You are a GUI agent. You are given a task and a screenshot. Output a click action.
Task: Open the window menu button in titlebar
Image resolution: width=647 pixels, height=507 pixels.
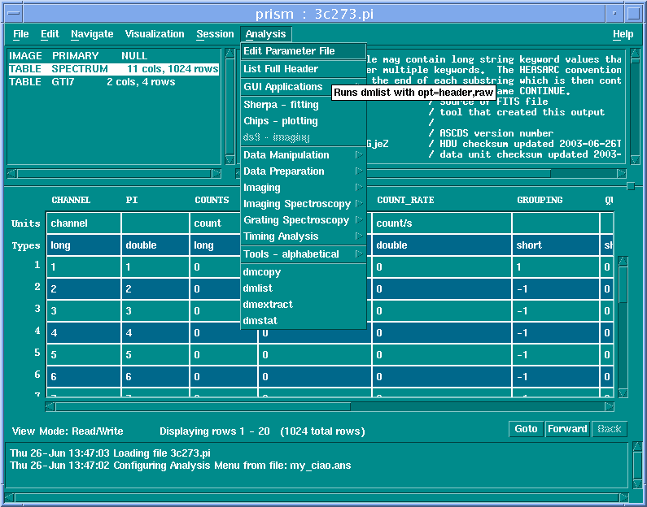tap(14, 13)
